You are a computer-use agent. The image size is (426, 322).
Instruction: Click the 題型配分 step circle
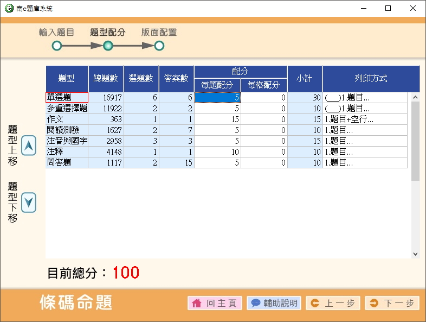(x=108, y=46)
